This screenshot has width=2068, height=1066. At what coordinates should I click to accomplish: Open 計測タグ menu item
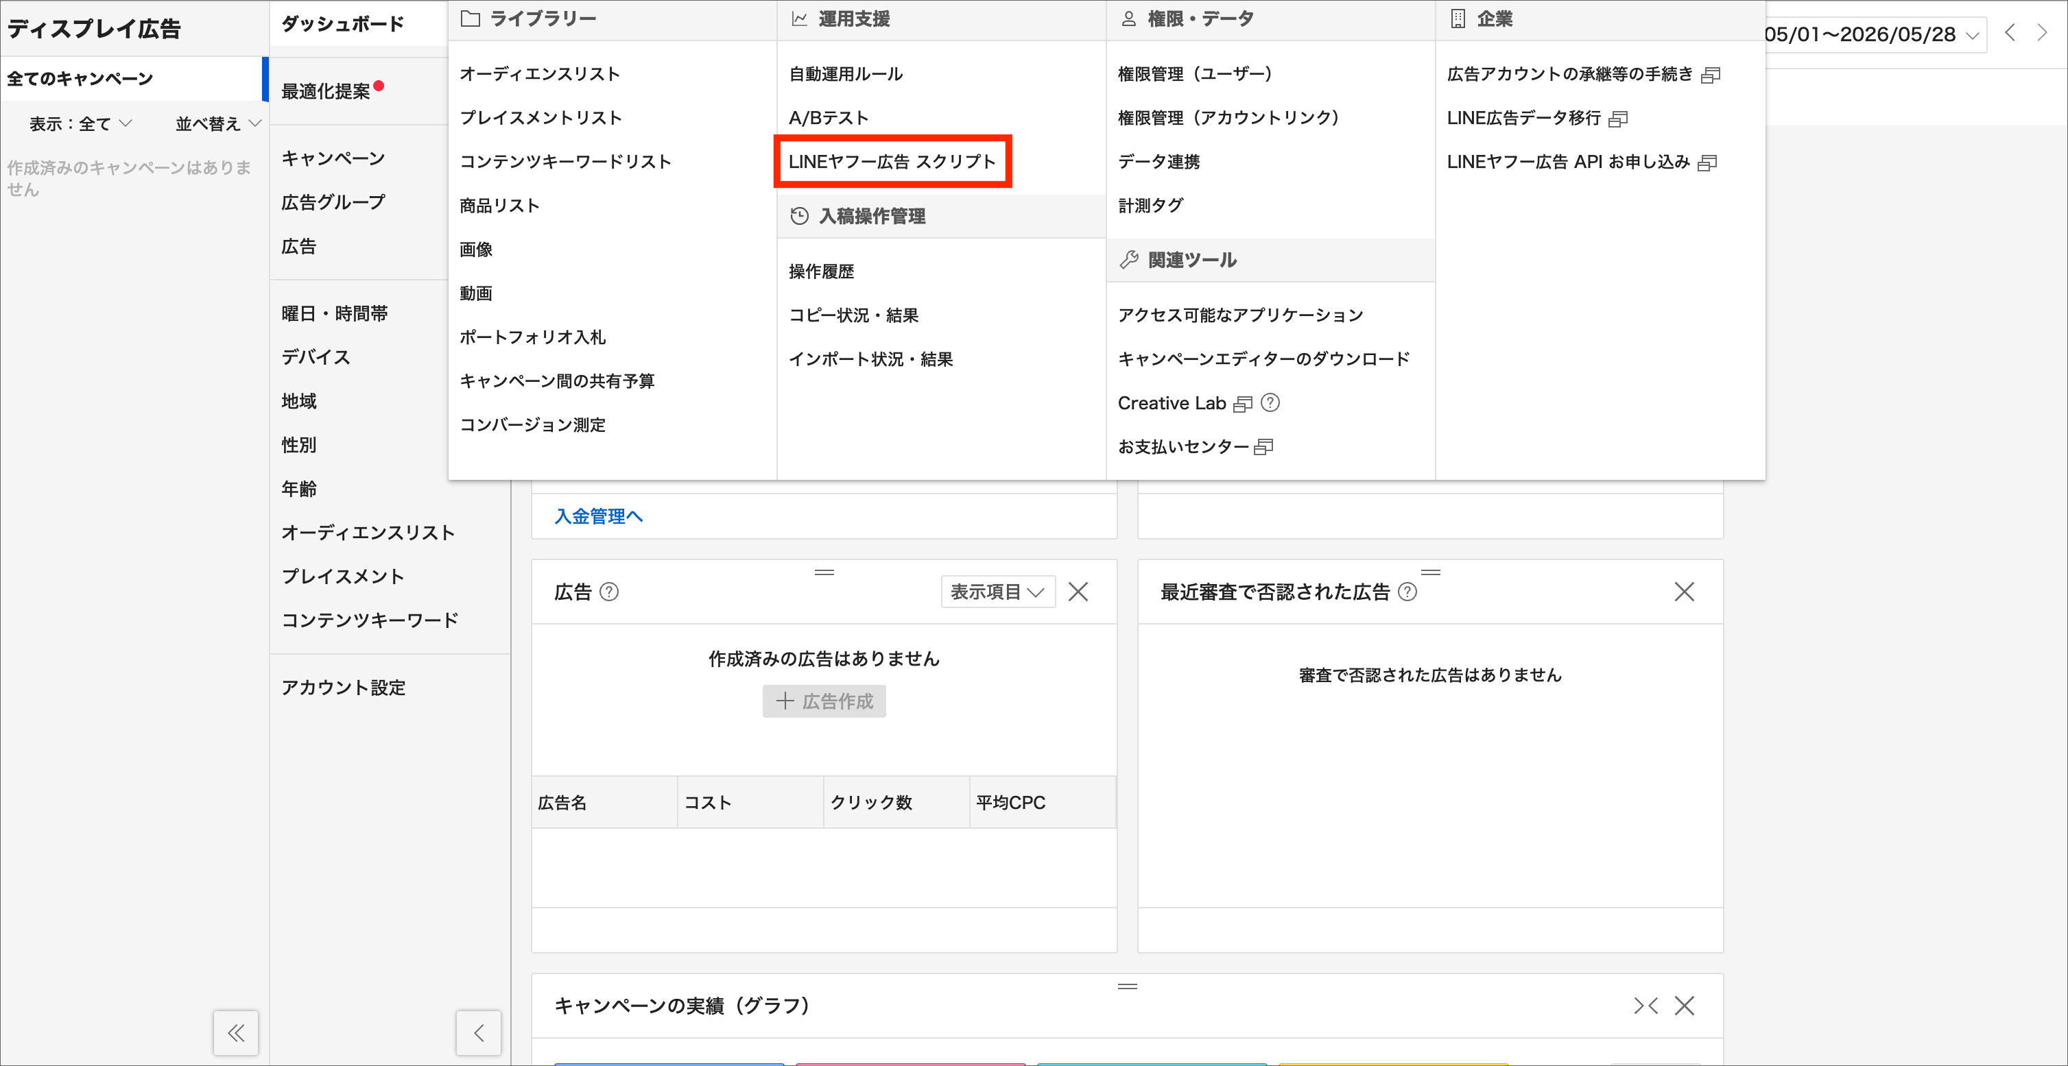coord(1150,206)
